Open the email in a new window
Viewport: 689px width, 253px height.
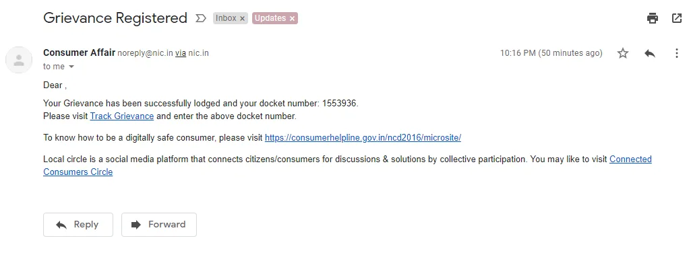point(677,18)
